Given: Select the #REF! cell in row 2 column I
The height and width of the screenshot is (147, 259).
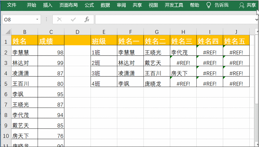Looking at the screenshot, I should point(210,51).
